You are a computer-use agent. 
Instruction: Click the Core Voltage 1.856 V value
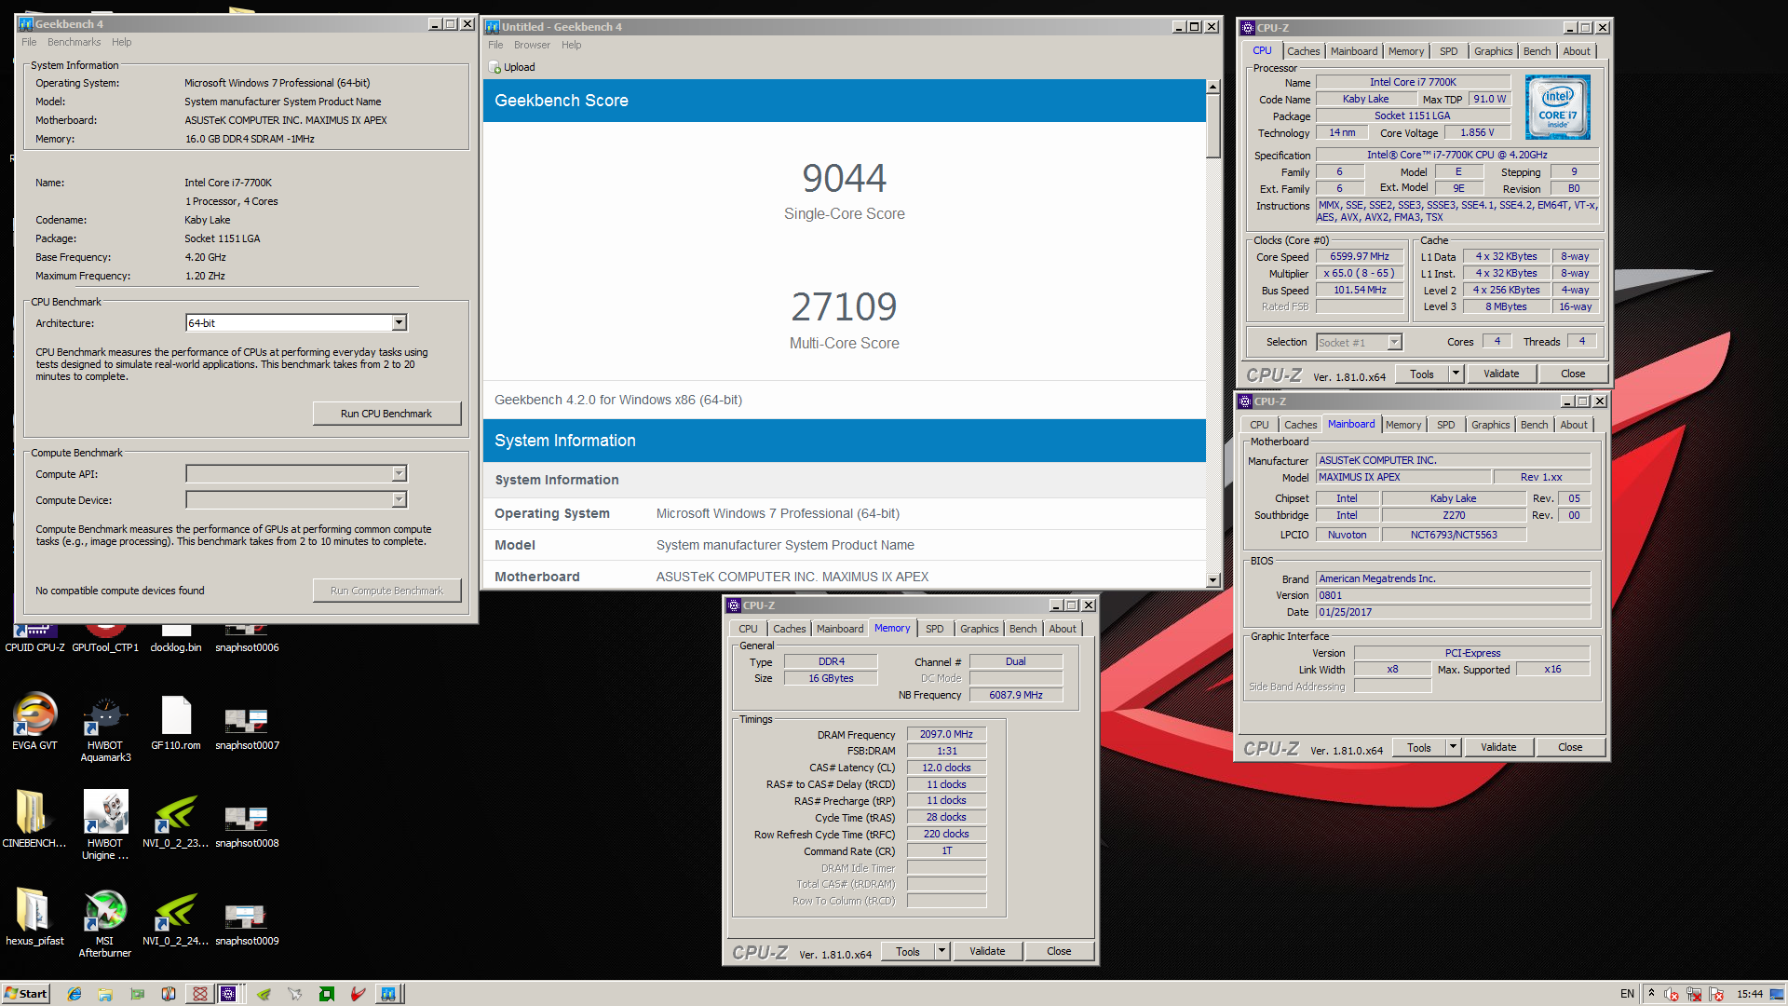1476,132
